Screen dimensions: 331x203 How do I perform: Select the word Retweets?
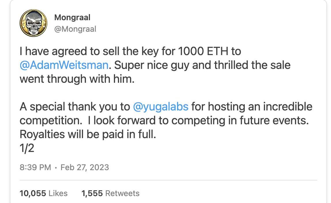click(x=122, y=193)
